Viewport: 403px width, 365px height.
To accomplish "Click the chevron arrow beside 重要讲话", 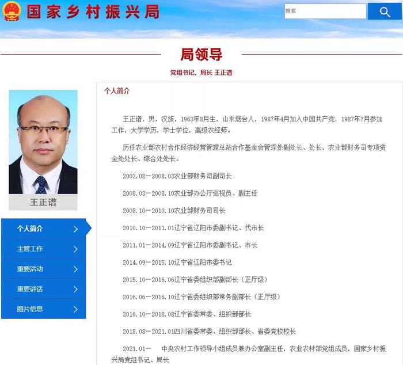I will click(x=75, y=289).
